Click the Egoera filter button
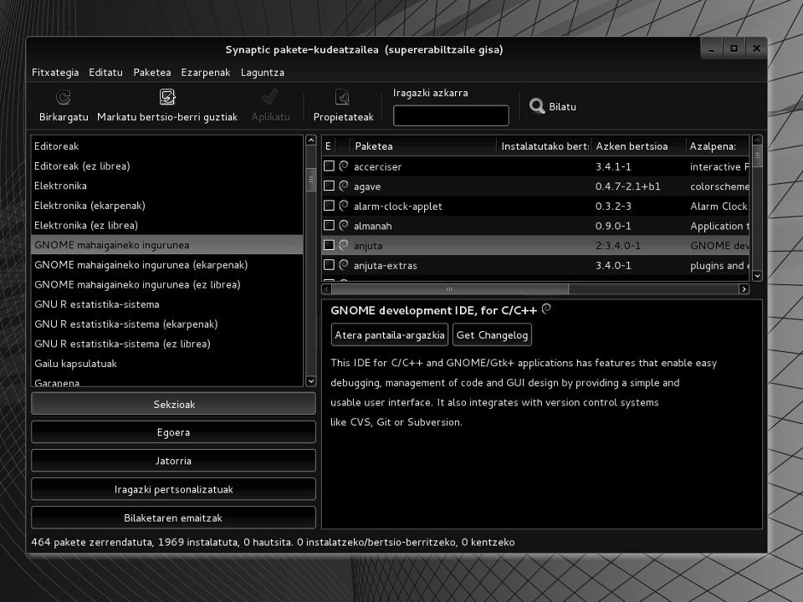The image size is (803, 602). pyautogui.click(x=174, y=432)
